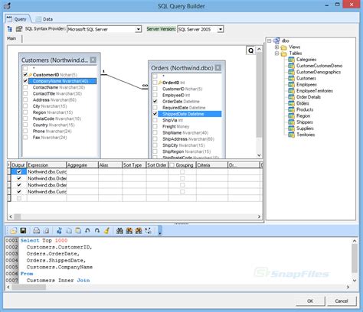Select Order Details table in tree

[309, 97]
